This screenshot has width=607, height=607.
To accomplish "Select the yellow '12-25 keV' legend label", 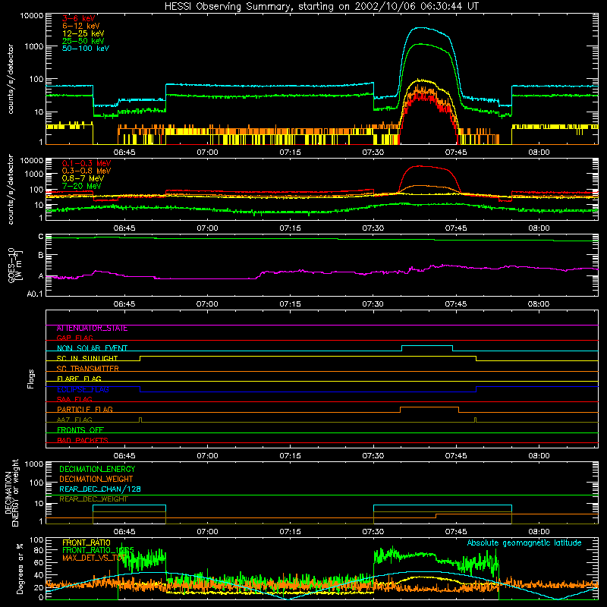I will tap(83, 33).
